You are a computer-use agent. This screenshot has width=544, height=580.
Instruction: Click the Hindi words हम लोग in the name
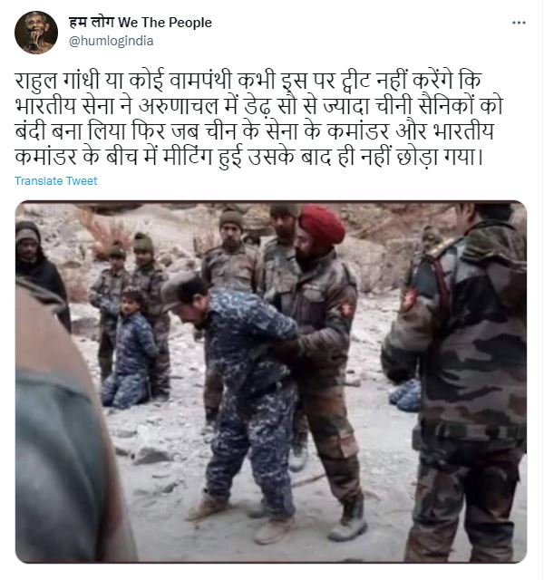click(92, 23)
